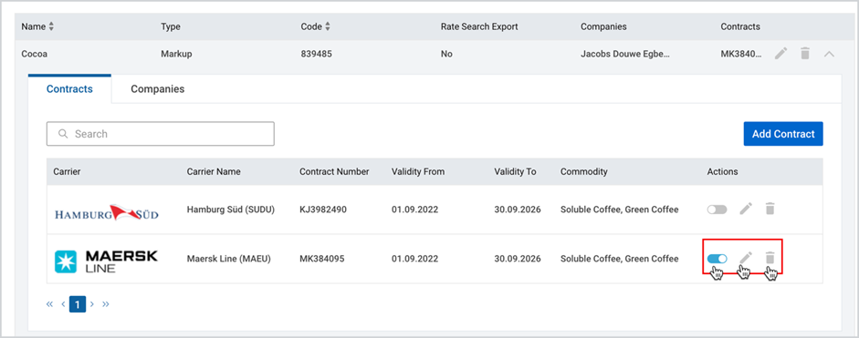Image resolution: width=859 pixels, height=338 pixels.
Task: Go to next page of contracts
Action: click(92, 304)
